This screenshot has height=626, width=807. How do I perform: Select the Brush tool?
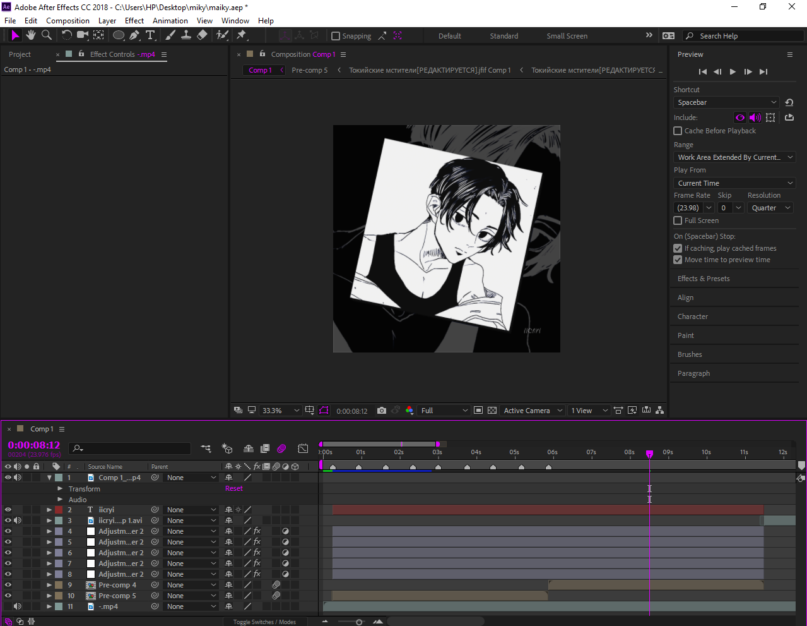point(170,35)
